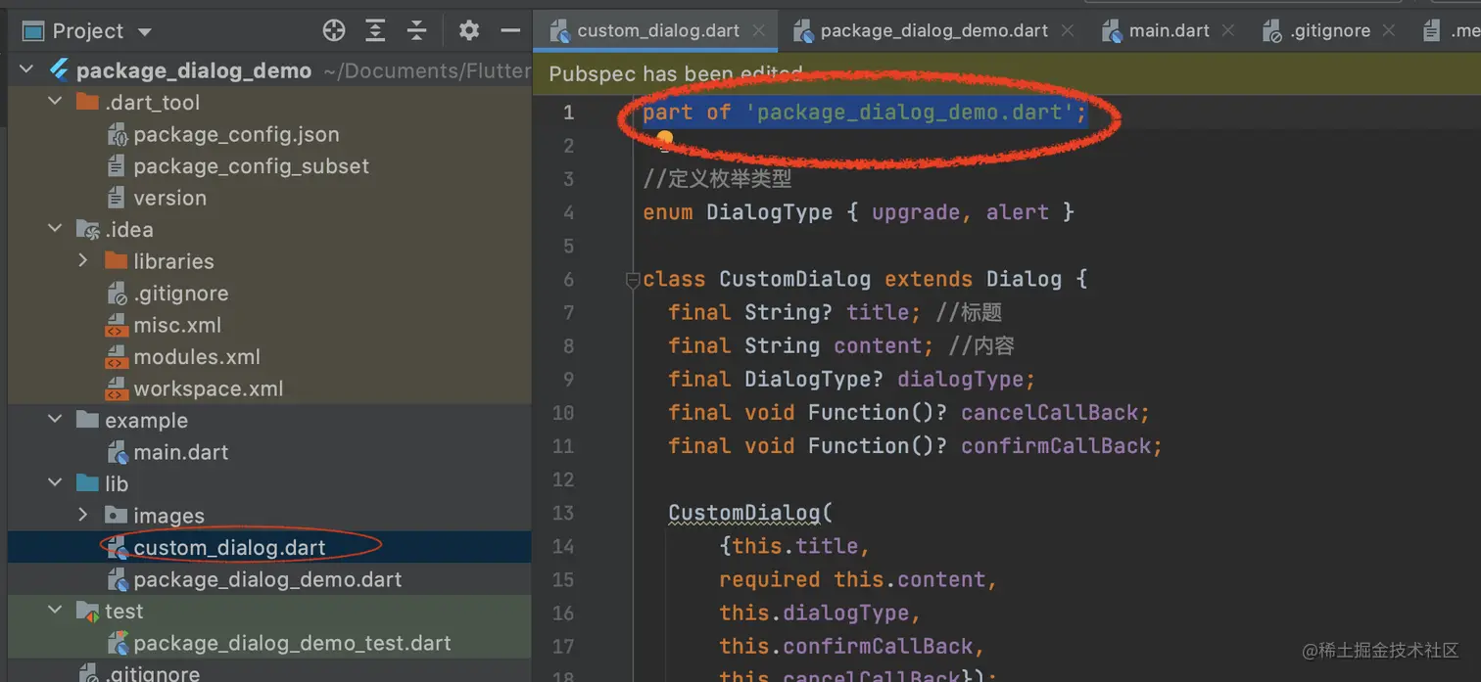Viewport: 1481px width, 682px height.
Task: Select .gitignore under .idea folder
Action: (x=180, y=294)
